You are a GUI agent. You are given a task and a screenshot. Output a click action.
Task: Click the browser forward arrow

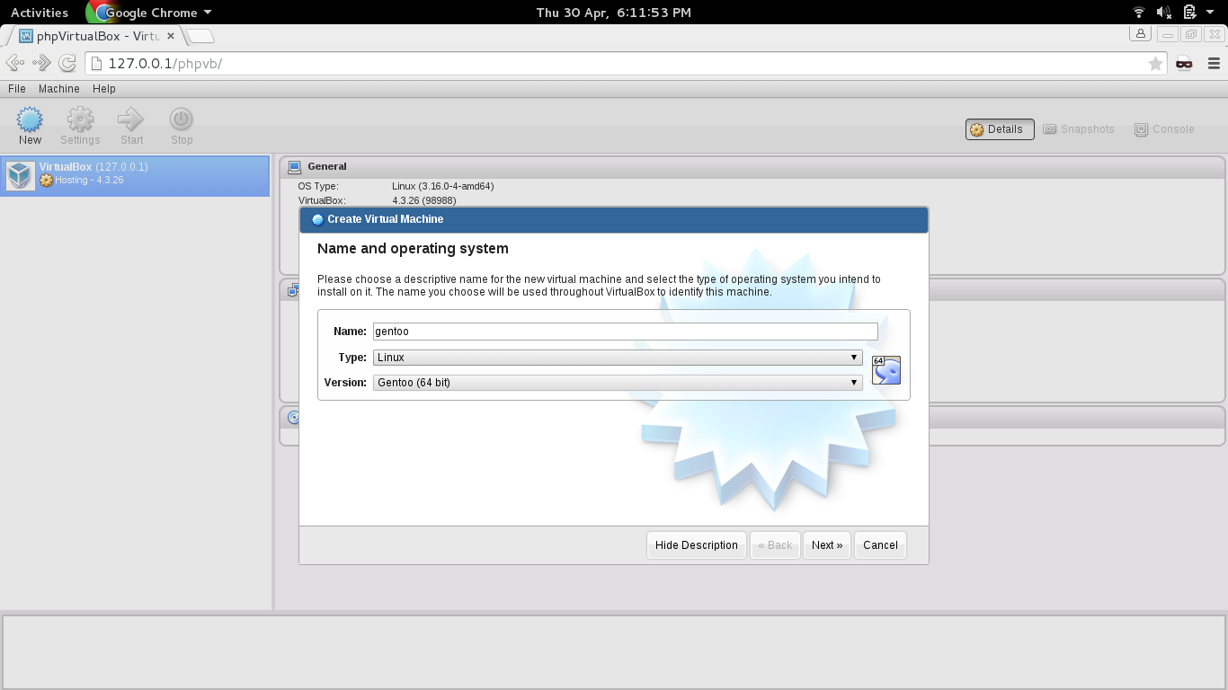41,63
